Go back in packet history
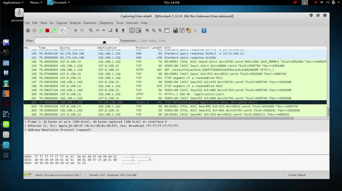Screen dimensions: 342x191 click(x=98, y=30)
